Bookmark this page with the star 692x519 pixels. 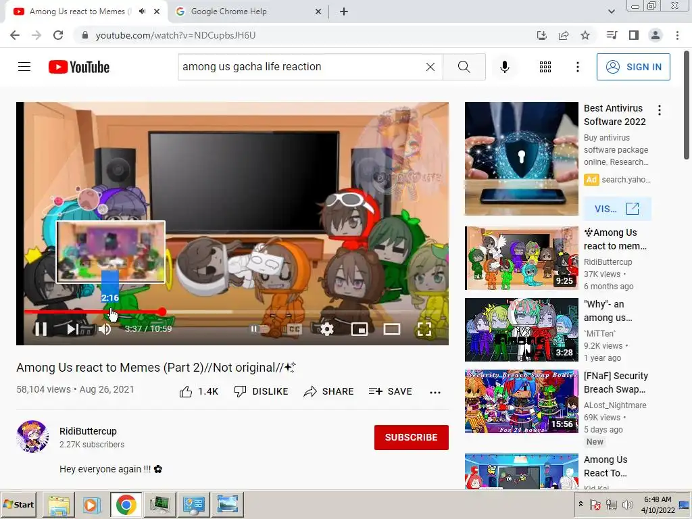pos(585,35)
